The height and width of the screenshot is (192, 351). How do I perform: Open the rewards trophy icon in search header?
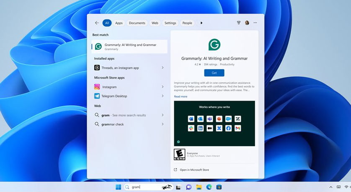[239, 23]
